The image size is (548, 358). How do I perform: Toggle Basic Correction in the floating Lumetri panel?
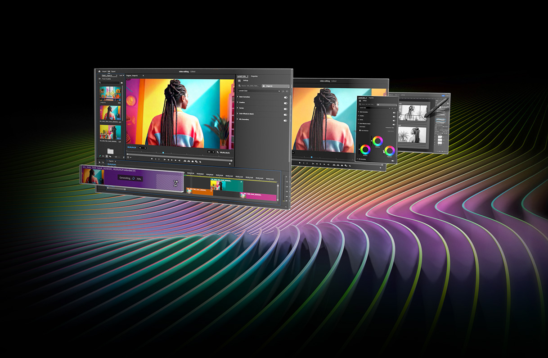tap(394, 112)
